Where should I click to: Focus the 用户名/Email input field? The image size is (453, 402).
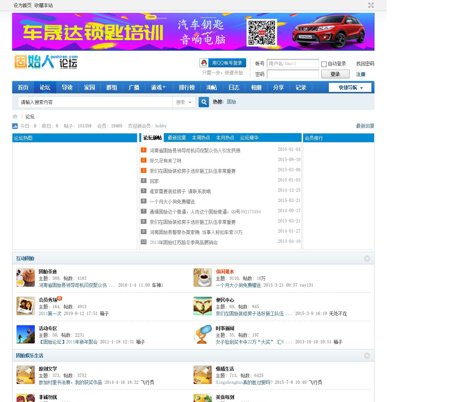point(293,64)
